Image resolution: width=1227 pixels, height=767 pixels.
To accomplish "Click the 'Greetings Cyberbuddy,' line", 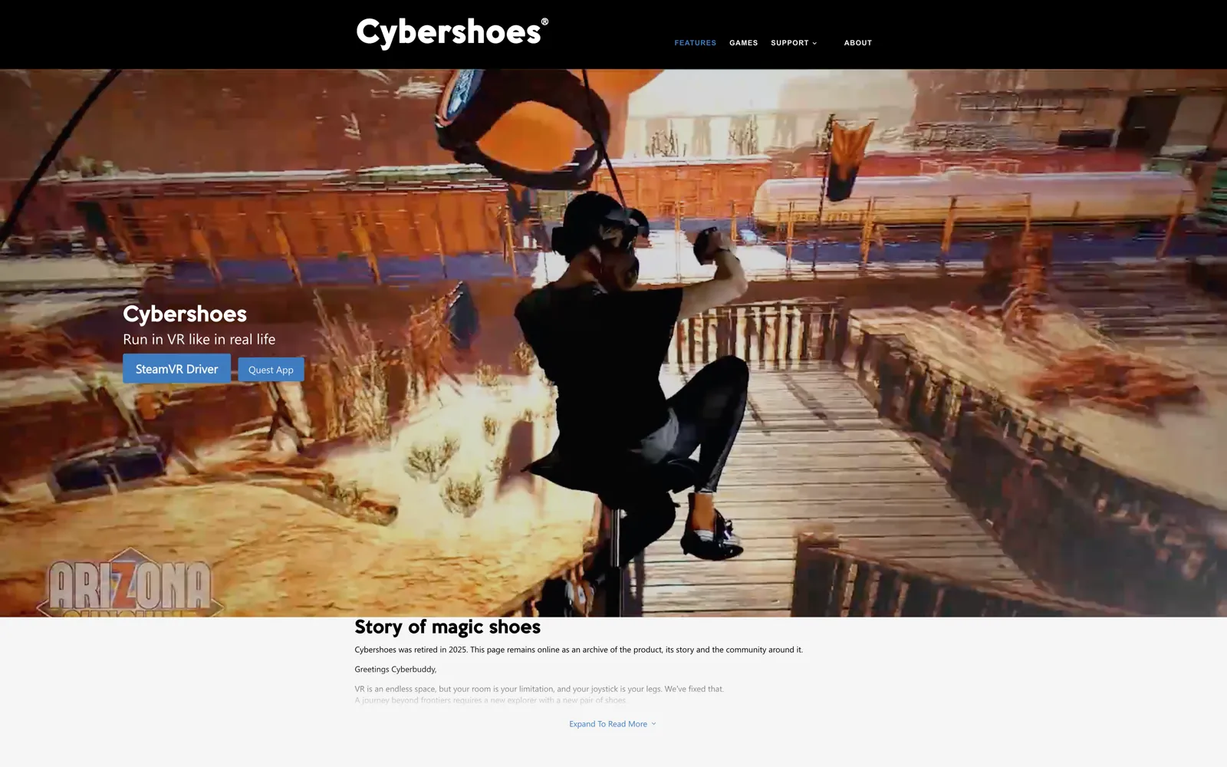I will point(396,669).
